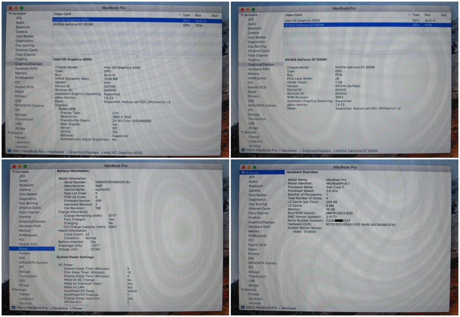Click battery serial number D863023R1A8DGDLBJ
Image resolution: width=460 pixels, height=317 pixels.
coord(113,182)
